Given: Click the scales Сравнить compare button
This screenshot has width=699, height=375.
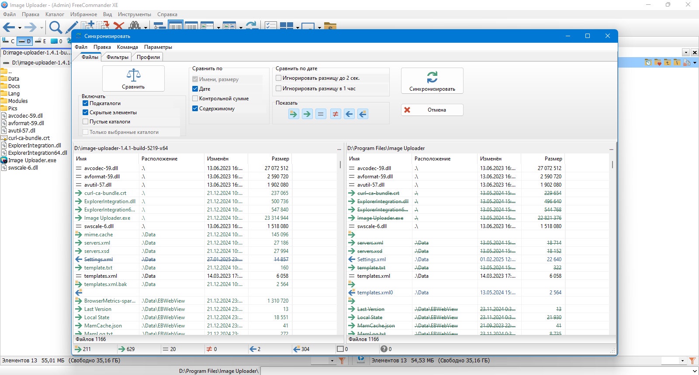Looking at the screenshot, I should 133,78.
